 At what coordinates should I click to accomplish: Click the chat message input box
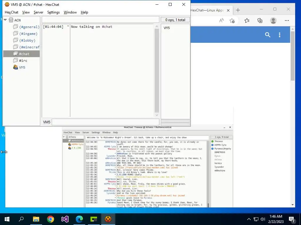coord(106,122)
